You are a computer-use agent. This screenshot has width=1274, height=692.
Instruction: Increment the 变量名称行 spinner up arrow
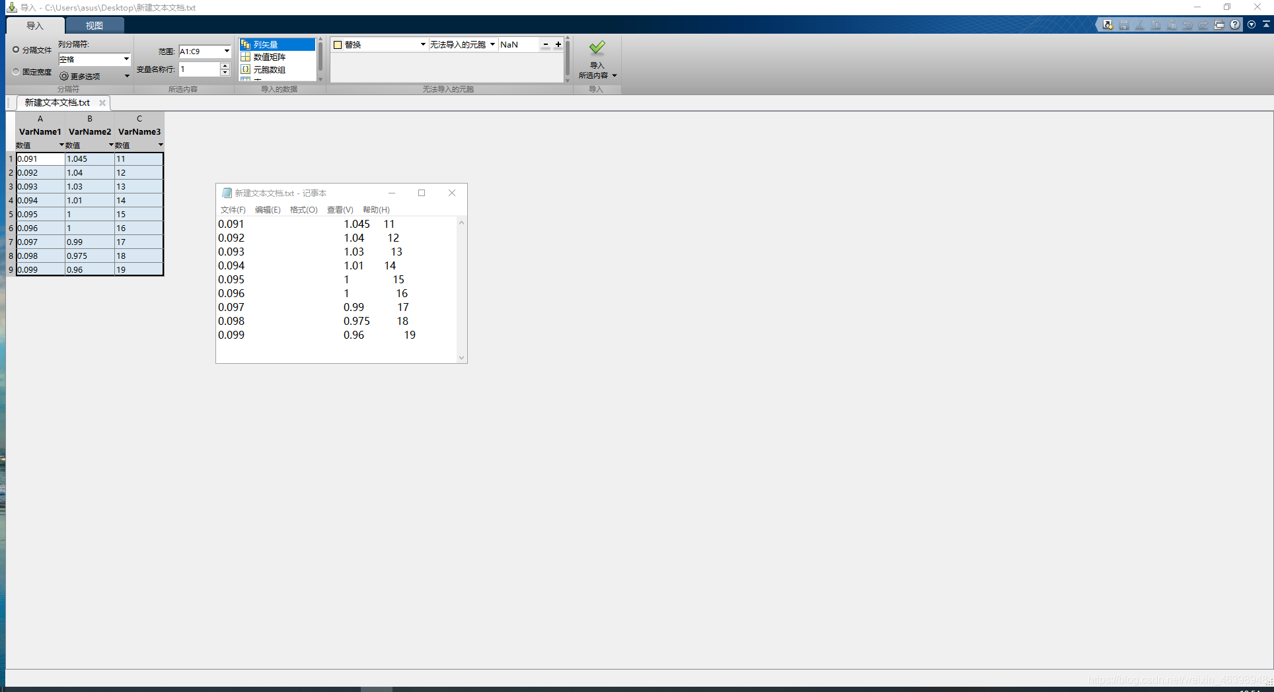[225, 66]
